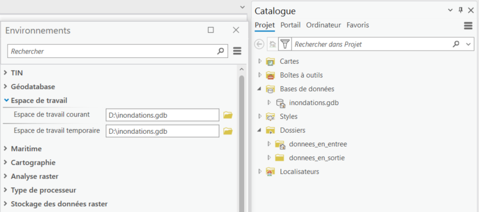Click the search magnifier in Environnements
479x212 pixels.
click(221, 51)
